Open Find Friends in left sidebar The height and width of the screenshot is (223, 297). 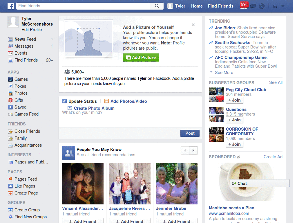26,60
